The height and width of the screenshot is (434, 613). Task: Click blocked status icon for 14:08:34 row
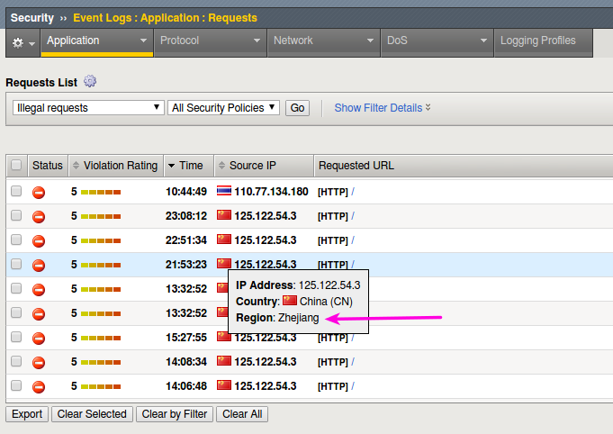click(39, 362)
